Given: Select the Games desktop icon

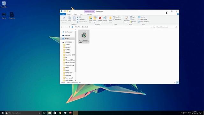Looking at the screenshot, I should pos(4,16).
